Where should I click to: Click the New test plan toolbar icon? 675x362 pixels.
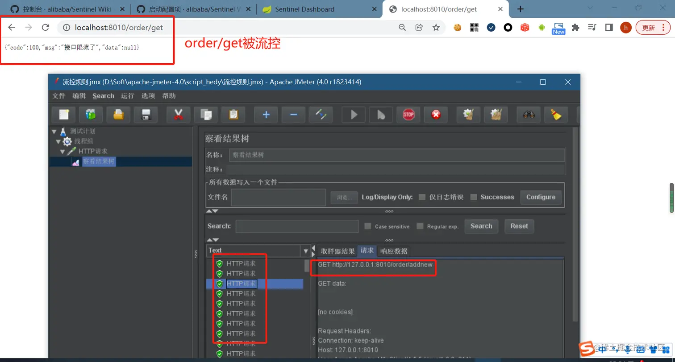point(63,115)
